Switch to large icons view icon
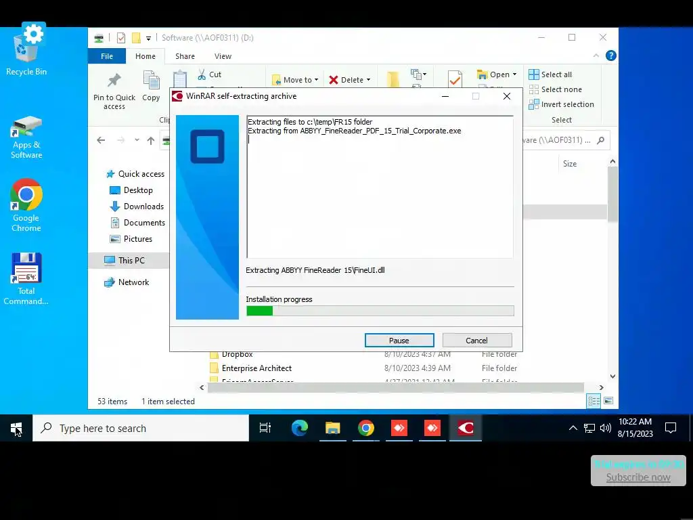 pos(608,401)
